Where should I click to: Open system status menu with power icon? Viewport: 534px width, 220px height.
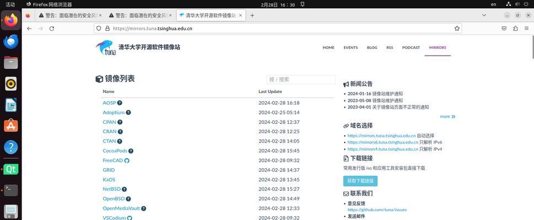point(526,4)
